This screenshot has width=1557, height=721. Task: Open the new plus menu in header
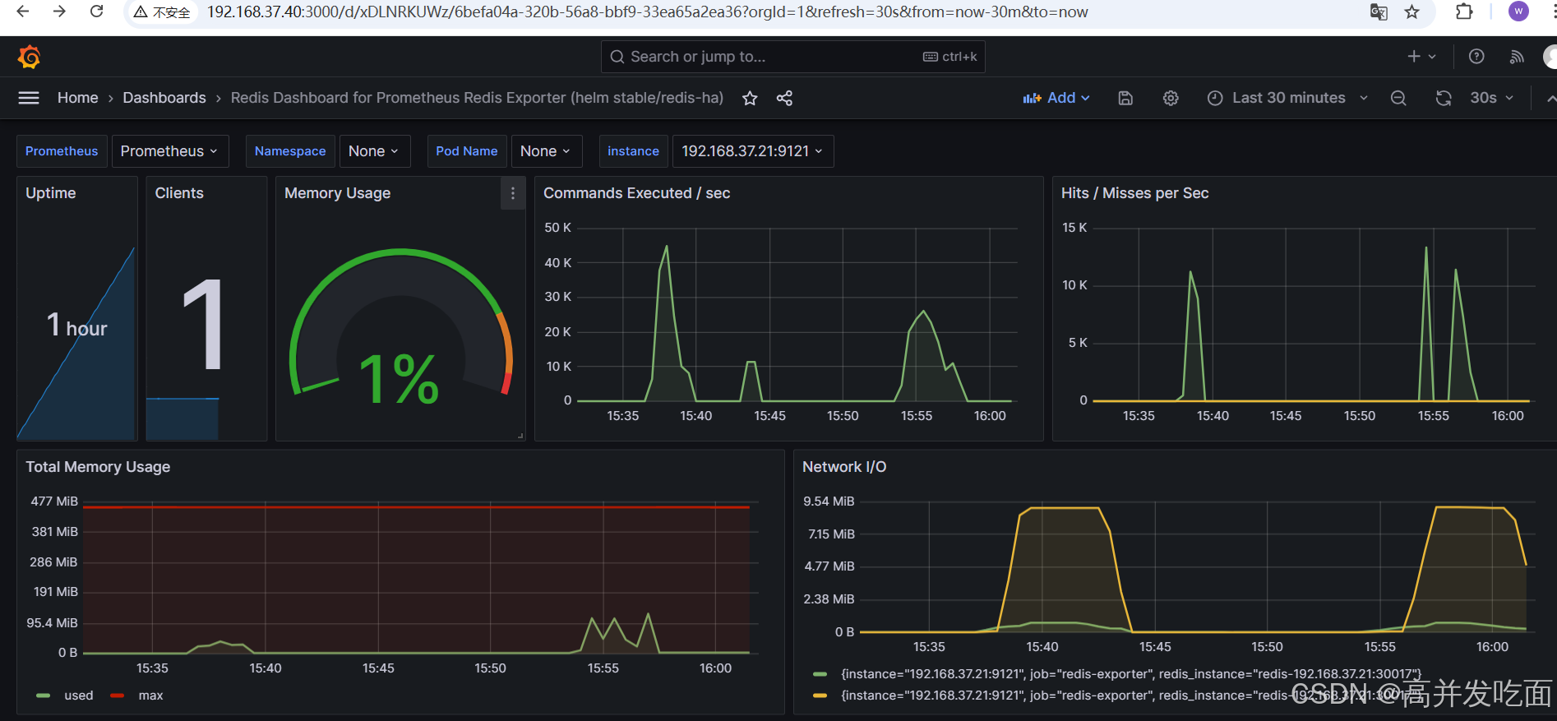[x=1421, y=57]
